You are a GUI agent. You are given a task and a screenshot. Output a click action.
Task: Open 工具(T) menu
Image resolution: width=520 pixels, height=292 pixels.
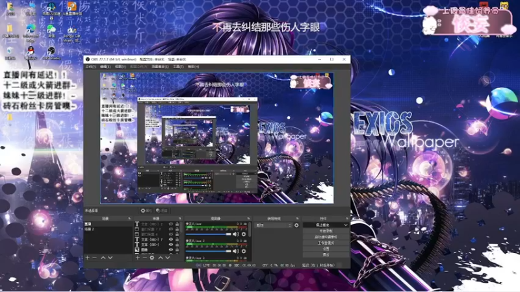[x=178, y=67]
